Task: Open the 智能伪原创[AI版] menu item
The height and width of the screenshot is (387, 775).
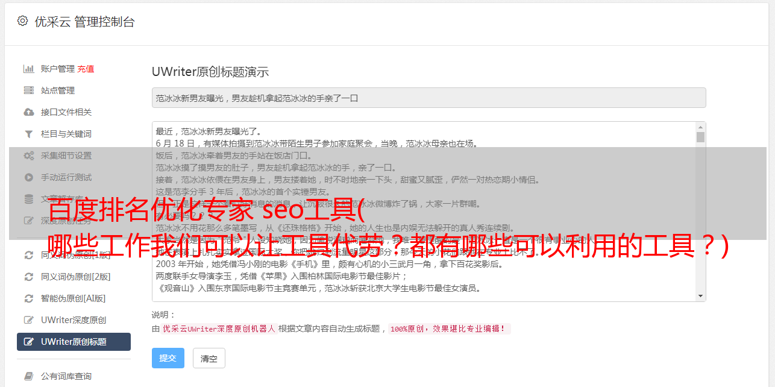Action: point(74,298)
